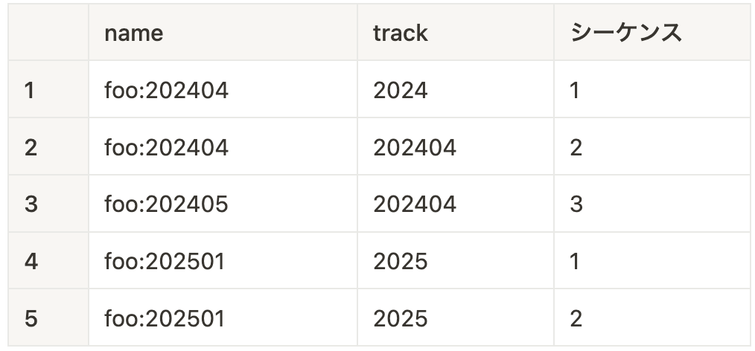
Task: Click the foo:202404 cell in row 2
Action: [223, 146]
